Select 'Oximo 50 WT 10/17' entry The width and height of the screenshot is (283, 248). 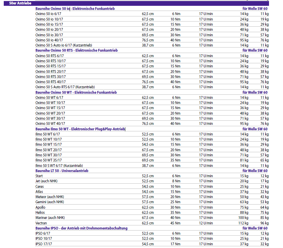(x=50, y=103)
